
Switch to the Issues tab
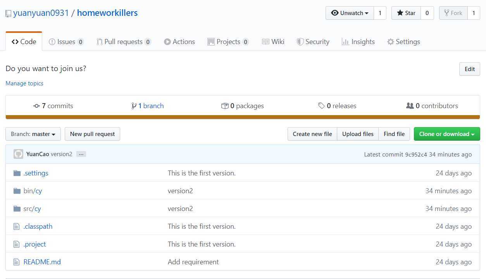coord(66,42)
